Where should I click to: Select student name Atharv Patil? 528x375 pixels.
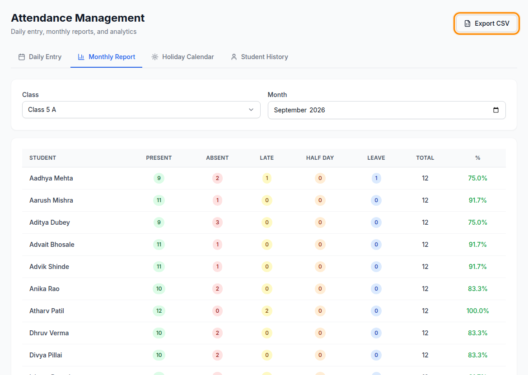coord(47,311)
